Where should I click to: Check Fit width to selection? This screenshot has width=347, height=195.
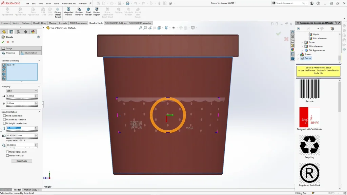[4, 120]
